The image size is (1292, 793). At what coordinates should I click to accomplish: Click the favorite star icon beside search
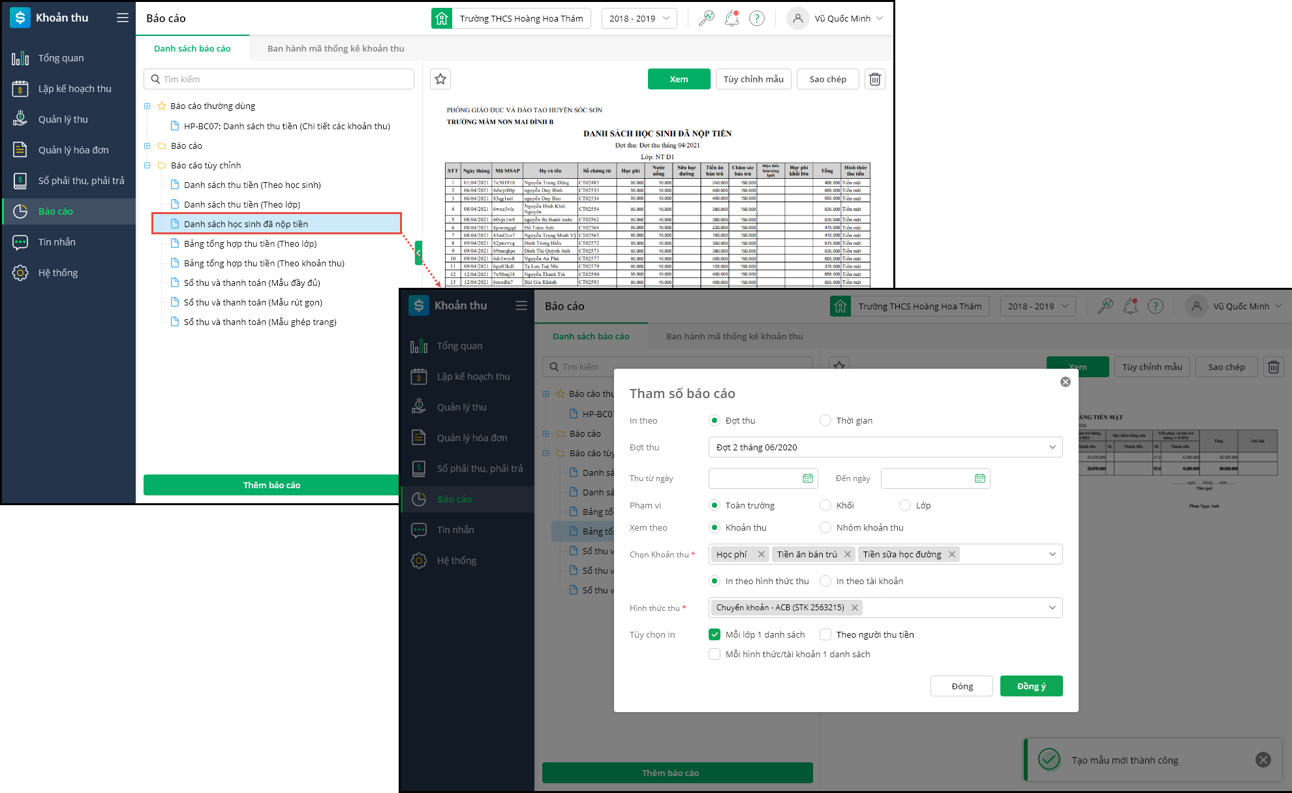point(440,79)
